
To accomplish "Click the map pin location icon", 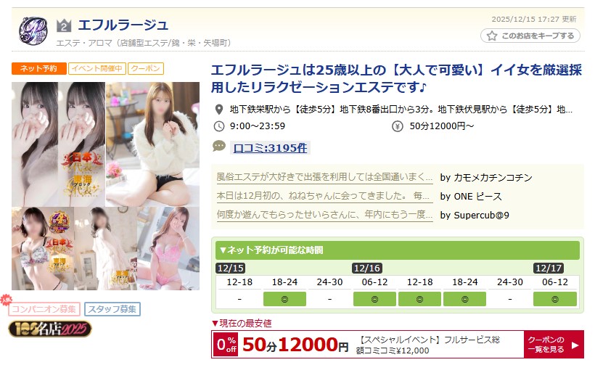I will pos(219,110).
